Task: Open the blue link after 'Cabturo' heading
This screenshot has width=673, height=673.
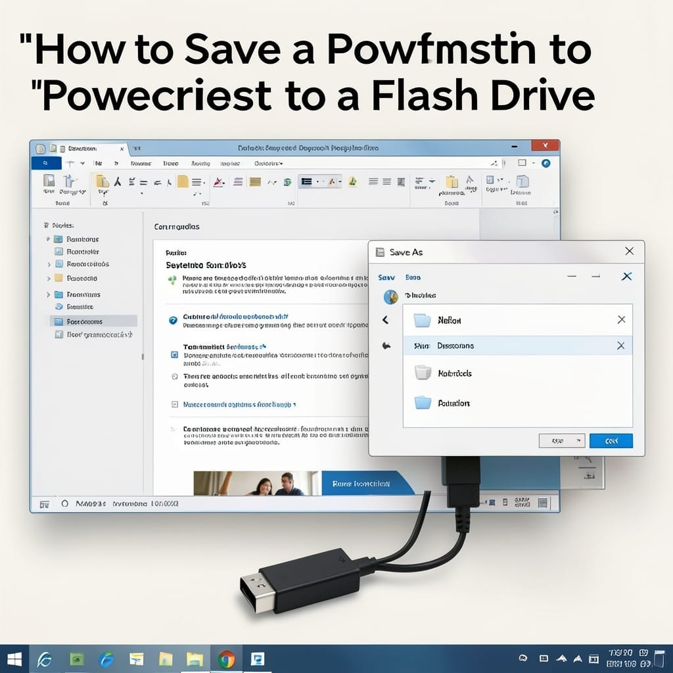Action: 254,317
